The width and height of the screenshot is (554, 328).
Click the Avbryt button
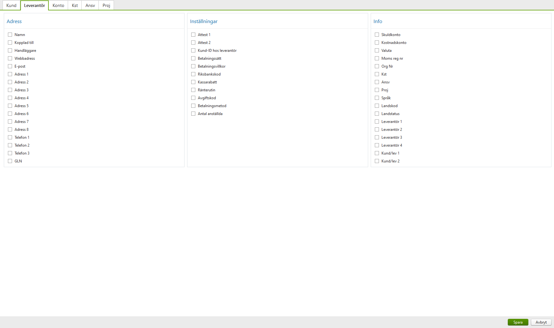coord(541,322)
